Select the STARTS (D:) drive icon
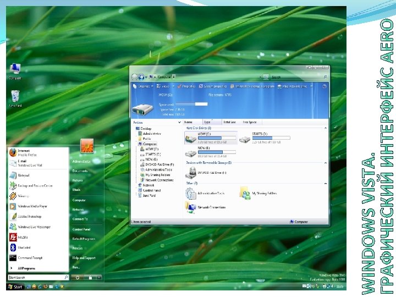Image resolution: width=396 pixels, height=297 pixels. [x=245, y=139]
